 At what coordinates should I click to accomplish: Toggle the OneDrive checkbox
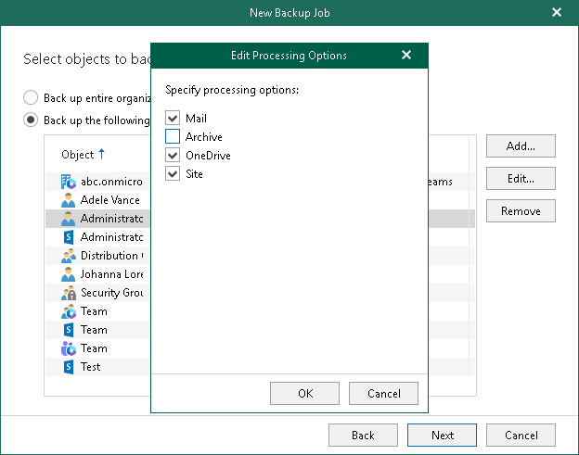[173, 156]
